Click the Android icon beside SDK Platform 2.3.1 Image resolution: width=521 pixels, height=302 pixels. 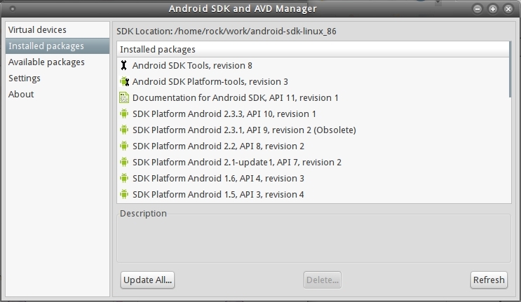tap(124, 130)
